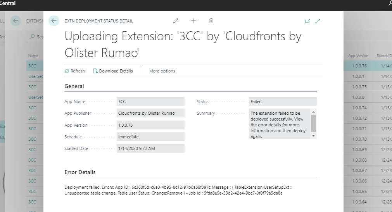Click the App Name field showing 3CC
The height and width of the screenshot is (212, 392).
click(150, 102)
